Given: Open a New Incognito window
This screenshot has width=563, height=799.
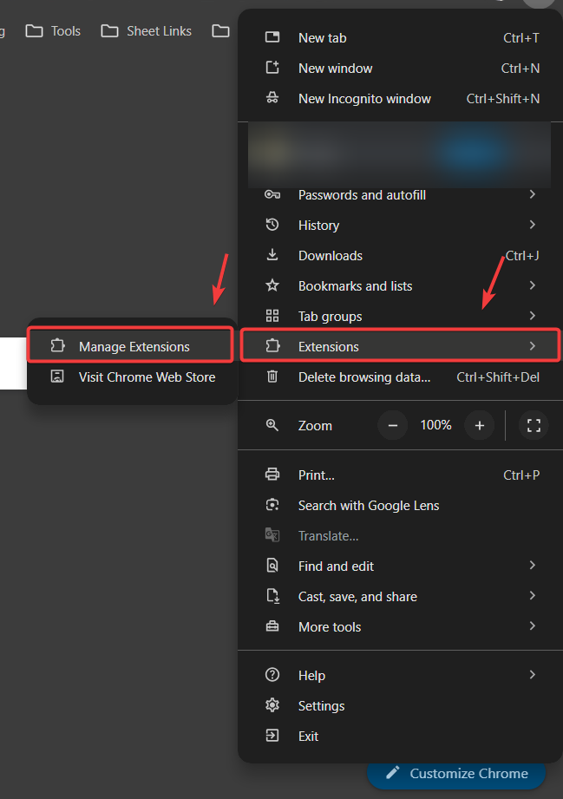Looking at the screenshot, I should click(x=400, y=98).
